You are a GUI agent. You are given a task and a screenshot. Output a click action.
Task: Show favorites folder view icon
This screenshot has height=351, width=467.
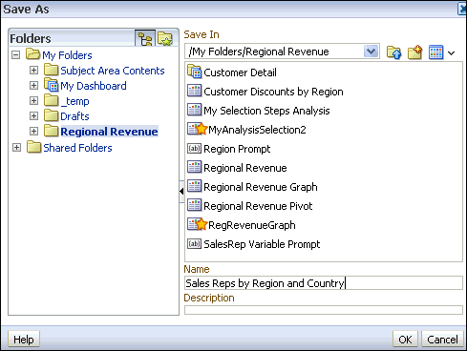point(165,39)
